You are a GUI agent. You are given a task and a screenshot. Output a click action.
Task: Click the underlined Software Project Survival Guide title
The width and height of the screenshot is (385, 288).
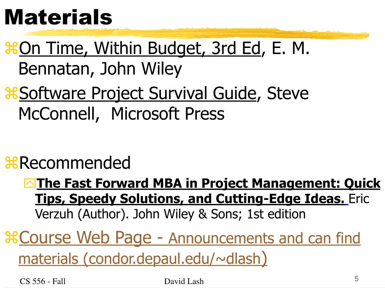(138, 93)
